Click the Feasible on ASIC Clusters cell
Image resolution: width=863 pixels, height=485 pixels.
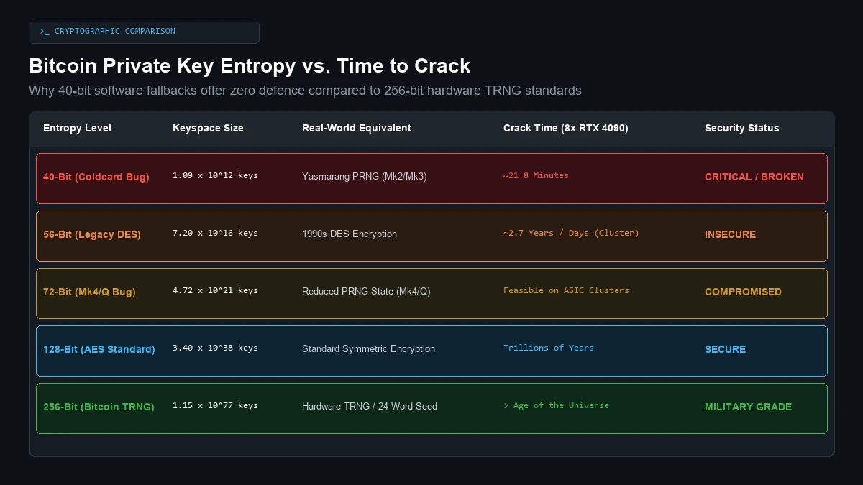[x=566, y=290]
